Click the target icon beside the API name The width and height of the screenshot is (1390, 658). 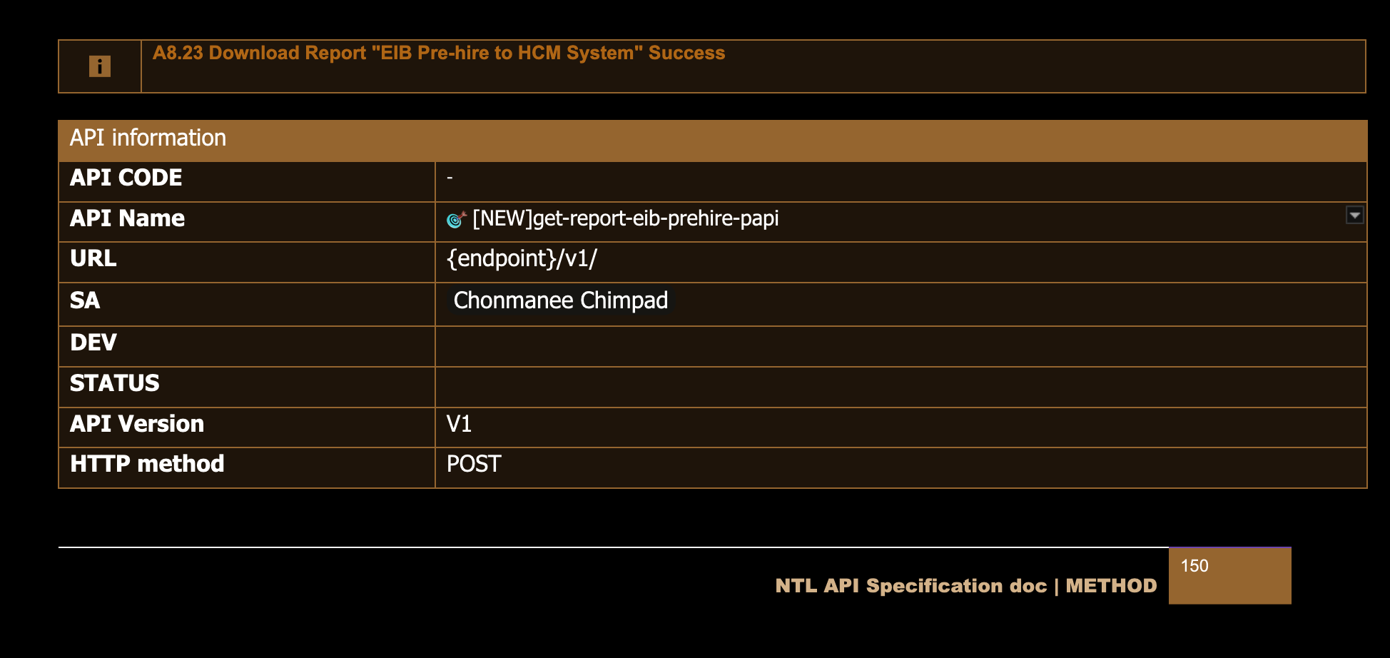[x=456, y=219]
